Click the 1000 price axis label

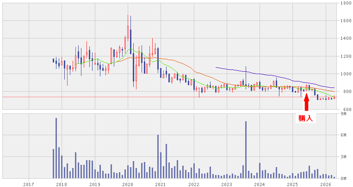(x=345, y=74)
